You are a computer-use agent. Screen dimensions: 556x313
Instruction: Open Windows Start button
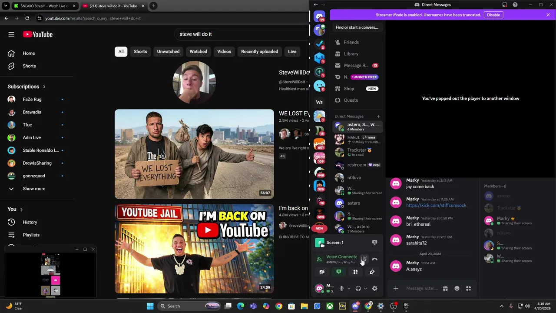click(x=150, y=306)
